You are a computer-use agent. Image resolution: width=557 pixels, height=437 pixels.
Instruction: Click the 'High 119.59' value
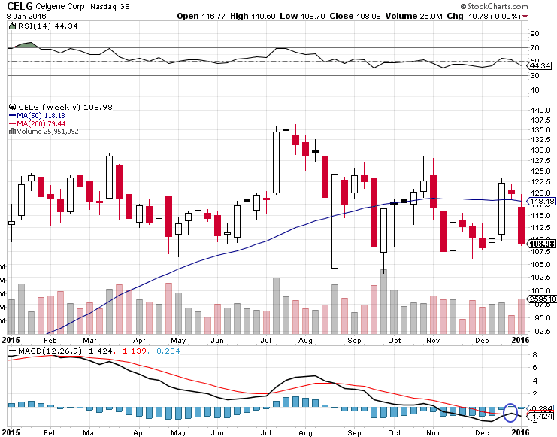pyautogui.click(x=253, y=16)
